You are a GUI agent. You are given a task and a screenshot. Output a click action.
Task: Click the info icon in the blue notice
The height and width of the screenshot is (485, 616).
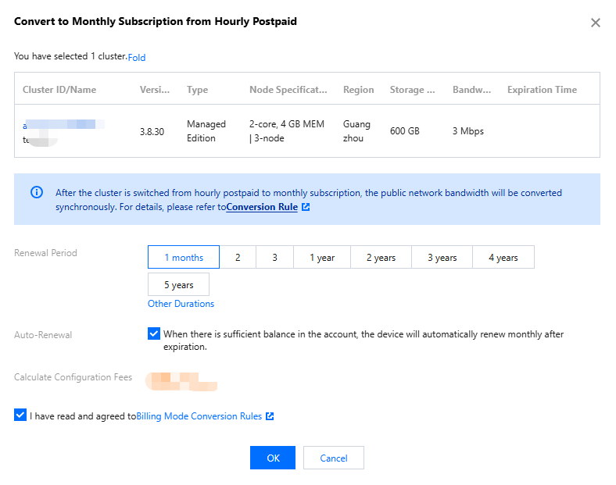point(37,192)
